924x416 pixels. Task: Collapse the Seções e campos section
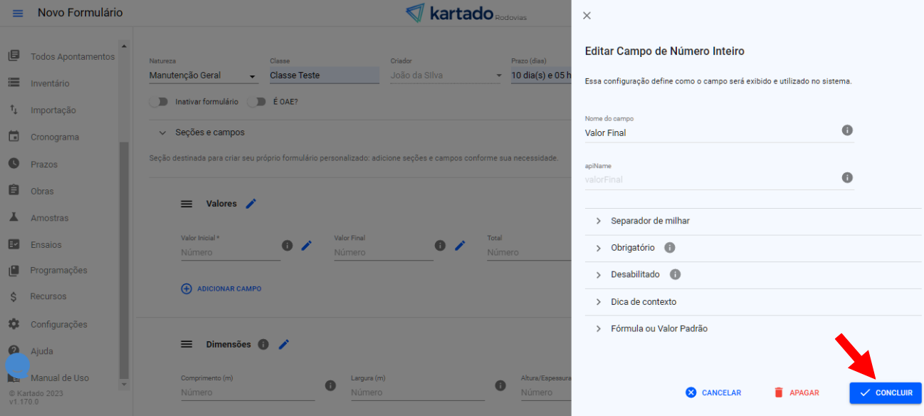(x=163, y=132)
